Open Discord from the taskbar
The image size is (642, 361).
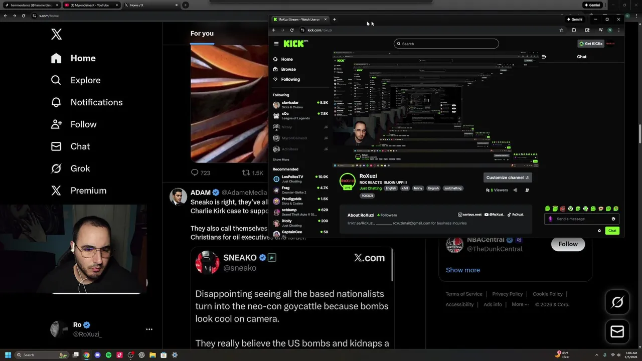coord(97,355)
